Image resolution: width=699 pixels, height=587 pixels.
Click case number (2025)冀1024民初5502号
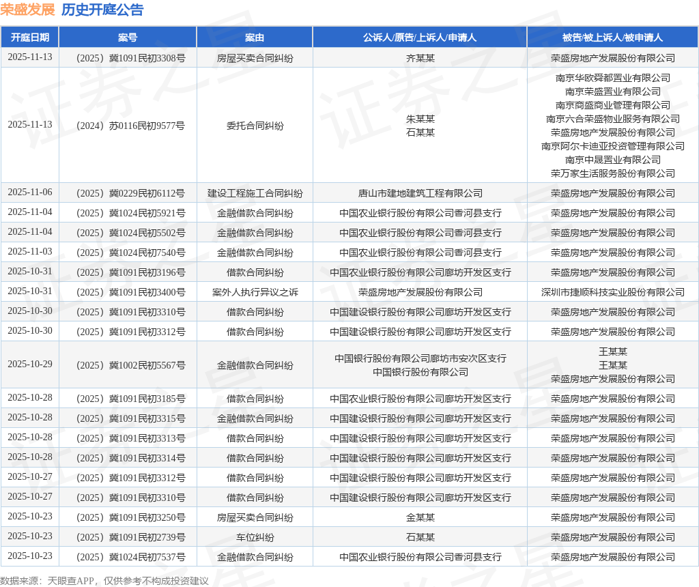[130, 233]
